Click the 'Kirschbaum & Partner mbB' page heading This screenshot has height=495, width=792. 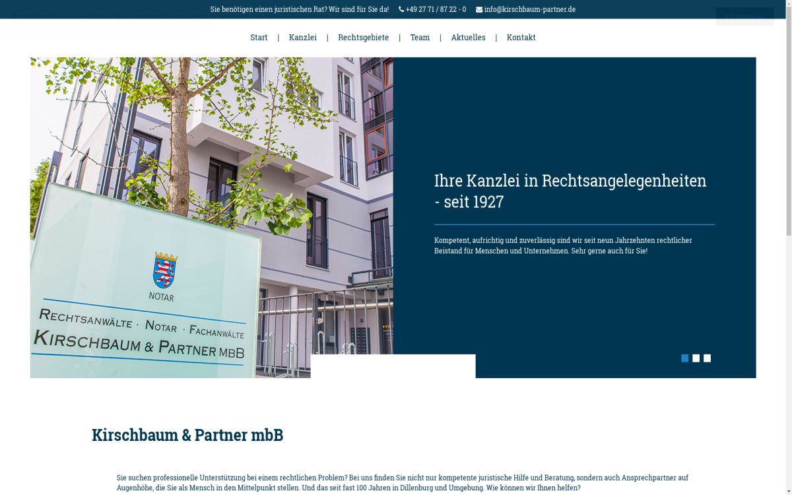187,435
